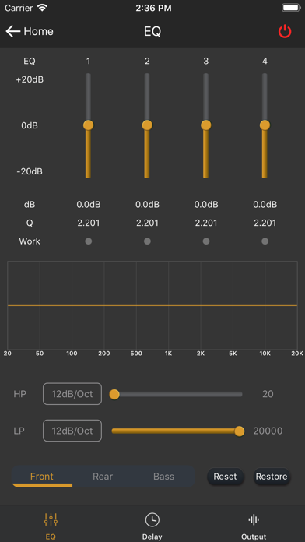This screenshot has height=542, width=305.
Task: Tap the HP frequency value 20
Action: (268, 394)
